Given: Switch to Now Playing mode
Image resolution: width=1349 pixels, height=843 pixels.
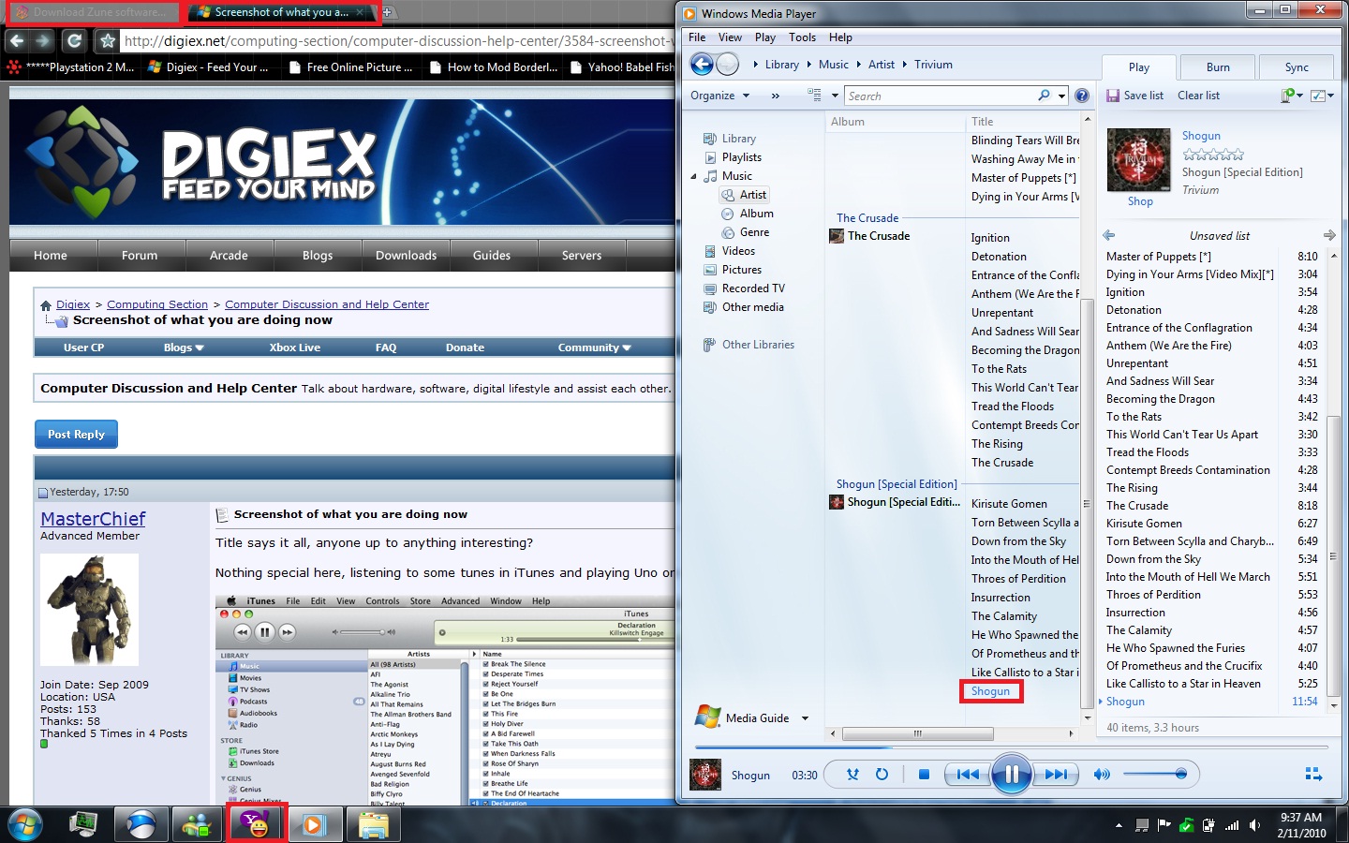Looking at the screenshot, I should coord(1313,775).
